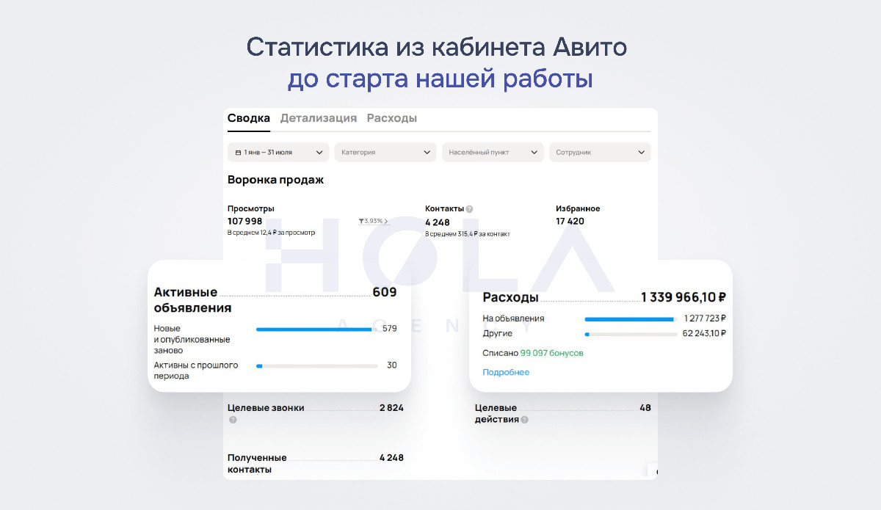The image size is (881, 510).
Task: Click the Активны с прошлого периода progress bar
Action: point(316,365)
